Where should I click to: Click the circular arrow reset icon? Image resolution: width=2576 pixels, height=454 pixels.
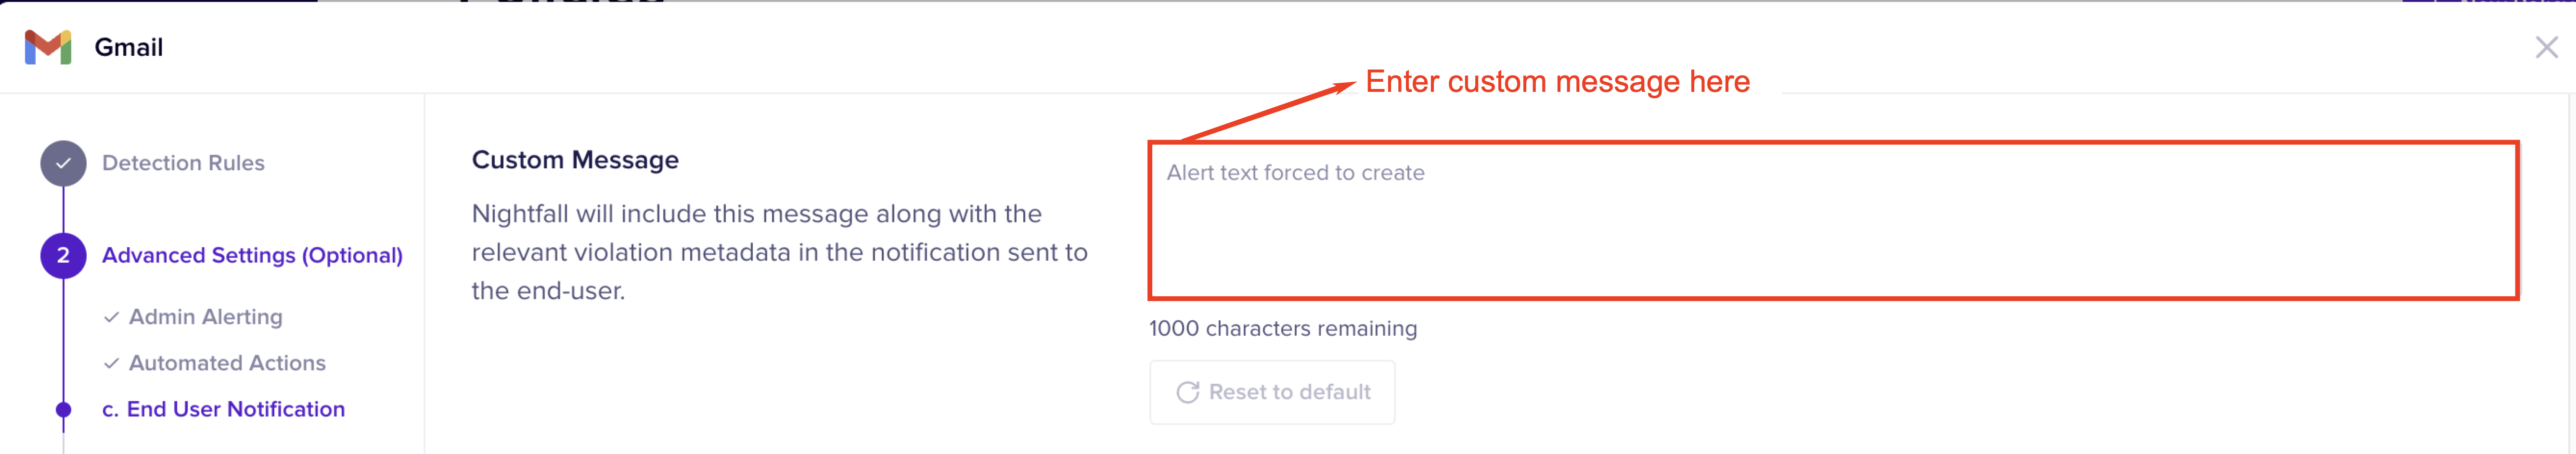pos(1187,392)
